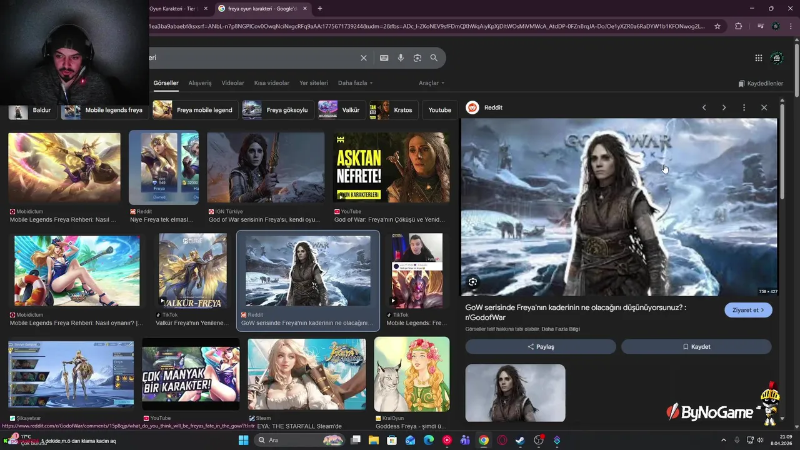800x450 pixels.
Task: Close the 'Oyun Karakteri - Tier' tab
Action: [206, 9]
